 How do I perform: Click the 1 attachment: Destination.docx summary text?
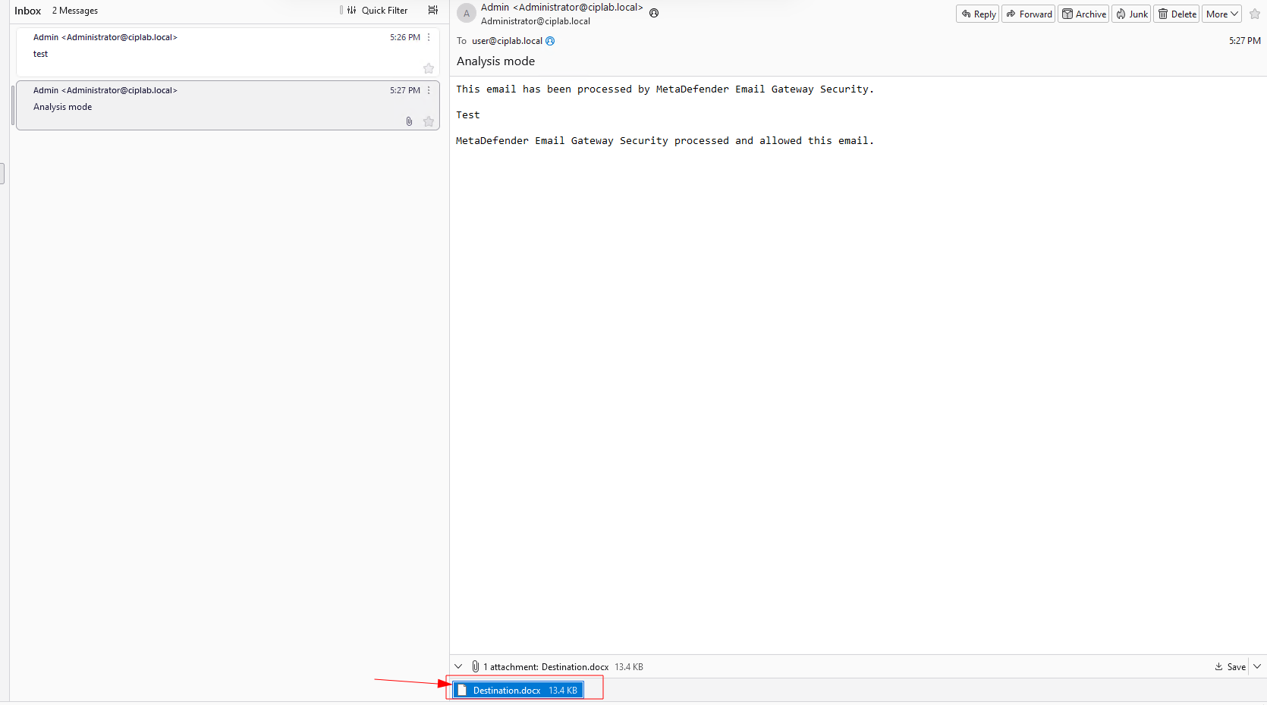click(x=546, y=667)
